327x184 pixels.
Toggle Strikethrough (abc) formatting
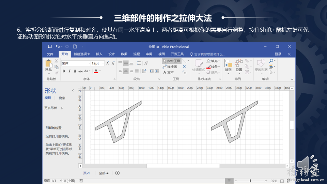click(80, 71)
